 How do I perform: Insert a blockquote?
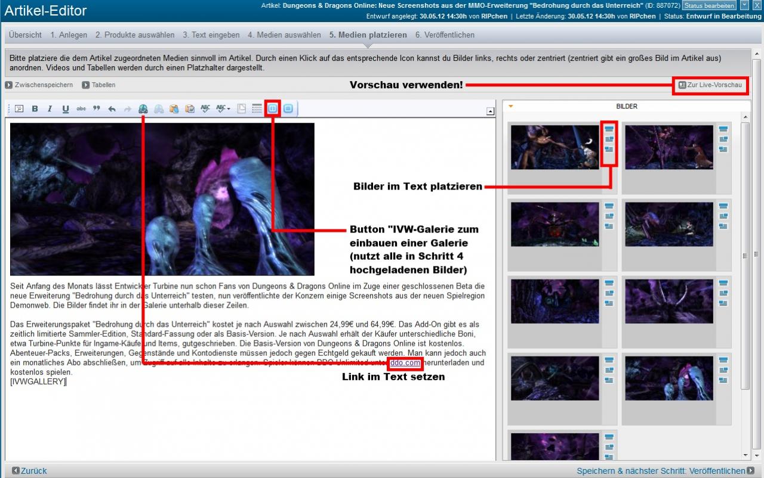click(x=96, y=109)
